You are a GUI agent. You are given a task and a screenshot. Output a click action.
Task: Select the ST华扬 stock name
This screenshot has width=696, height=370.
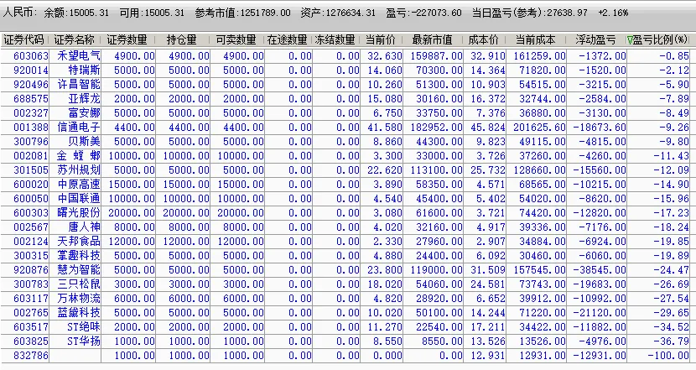click(x=84, y=341)
